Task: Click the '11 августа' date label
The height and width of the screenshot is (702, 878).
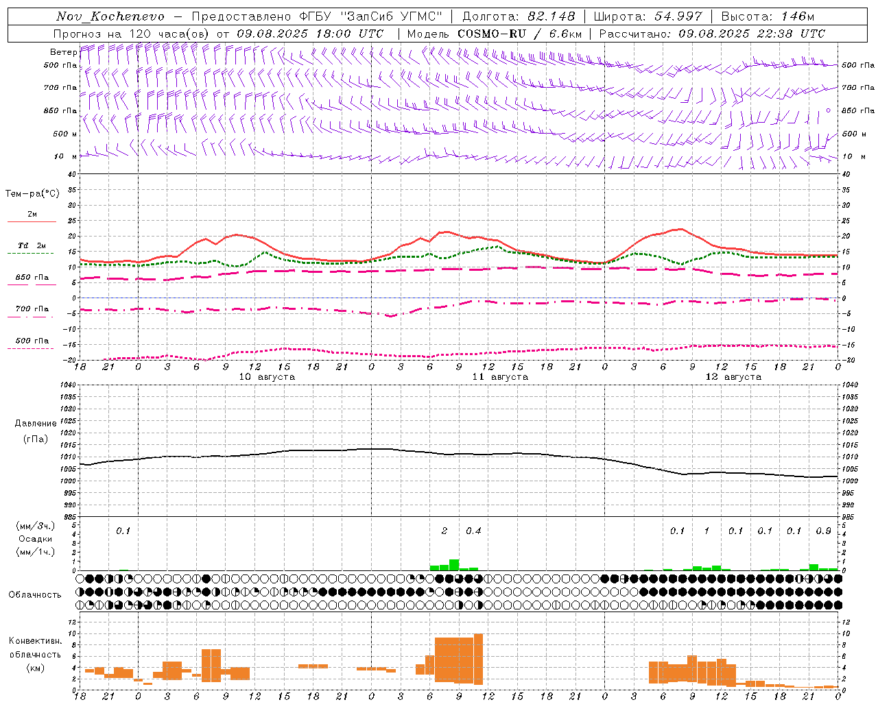Action: (500, 377)
